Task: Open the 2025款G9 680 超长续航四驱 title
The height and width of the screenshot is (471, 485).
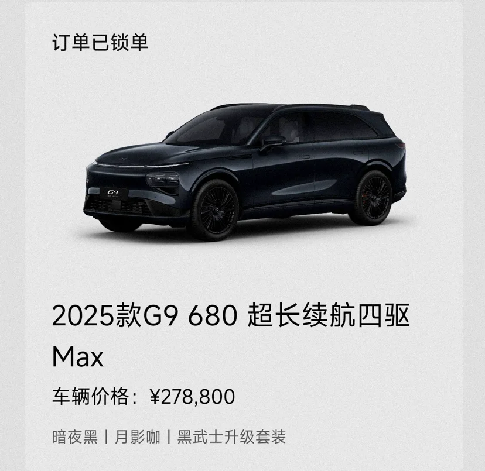Action: [231, 315]
